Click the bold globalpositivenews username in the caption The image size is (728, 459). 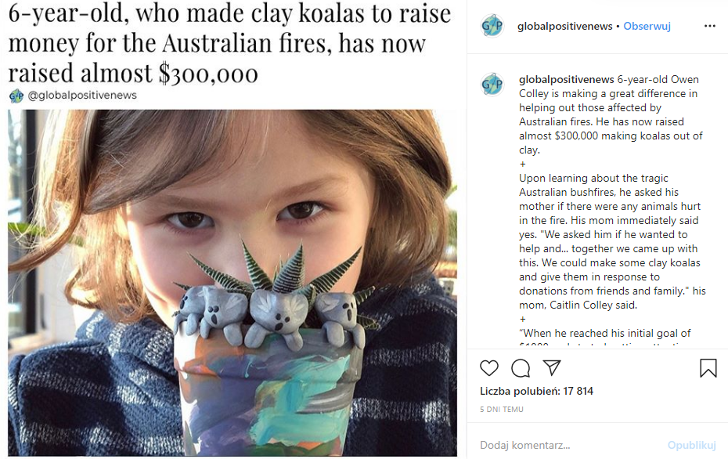pyautogui.click(x=566, y=79)
